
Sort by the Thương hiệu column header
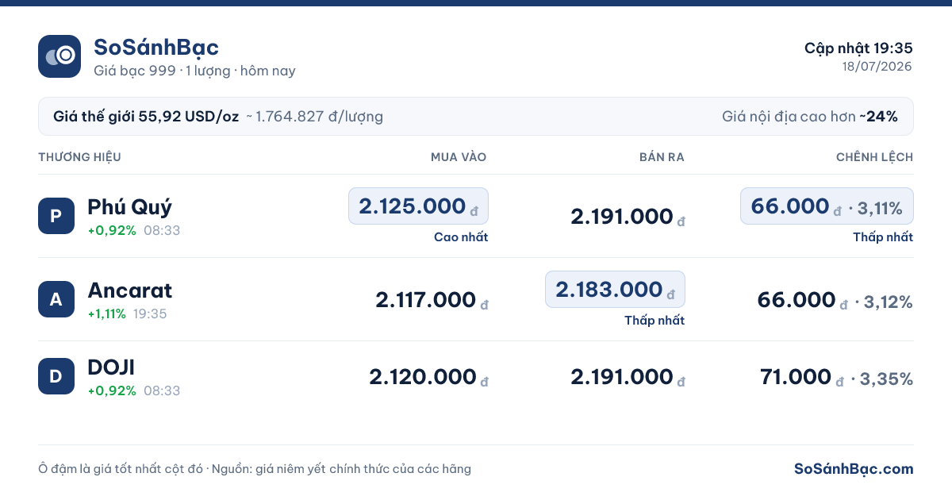[79, 157]
